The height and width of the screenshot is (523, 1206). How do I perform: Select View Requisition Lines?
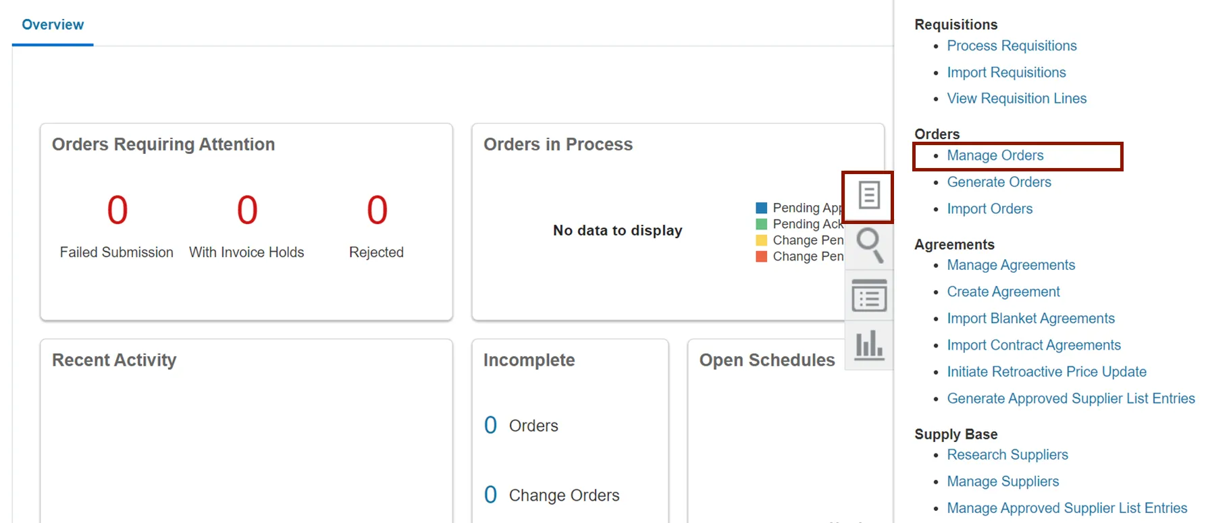click(1016, 99)
